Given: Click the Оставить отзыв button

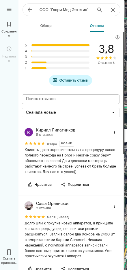Looking at the screenshot, I should pyautogui.click(x=70, y=80).
